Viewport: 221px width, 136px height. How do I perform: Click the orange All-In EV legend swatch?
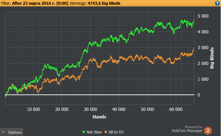pyautogui.click(x=106, y=132)
